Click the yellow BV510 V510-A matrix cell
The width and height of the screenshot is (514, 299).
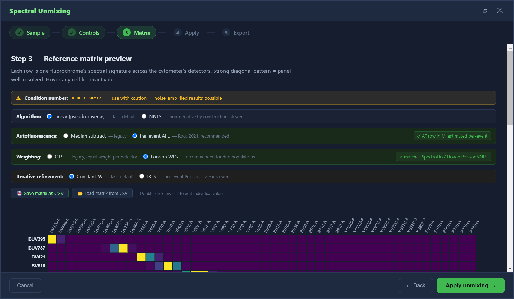coord(168,266)
